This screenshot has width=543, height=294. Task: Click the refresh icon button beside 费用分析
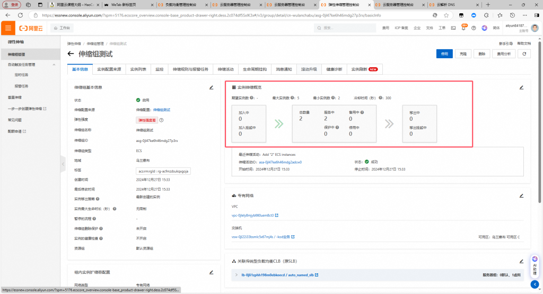(x=524, y=54)
